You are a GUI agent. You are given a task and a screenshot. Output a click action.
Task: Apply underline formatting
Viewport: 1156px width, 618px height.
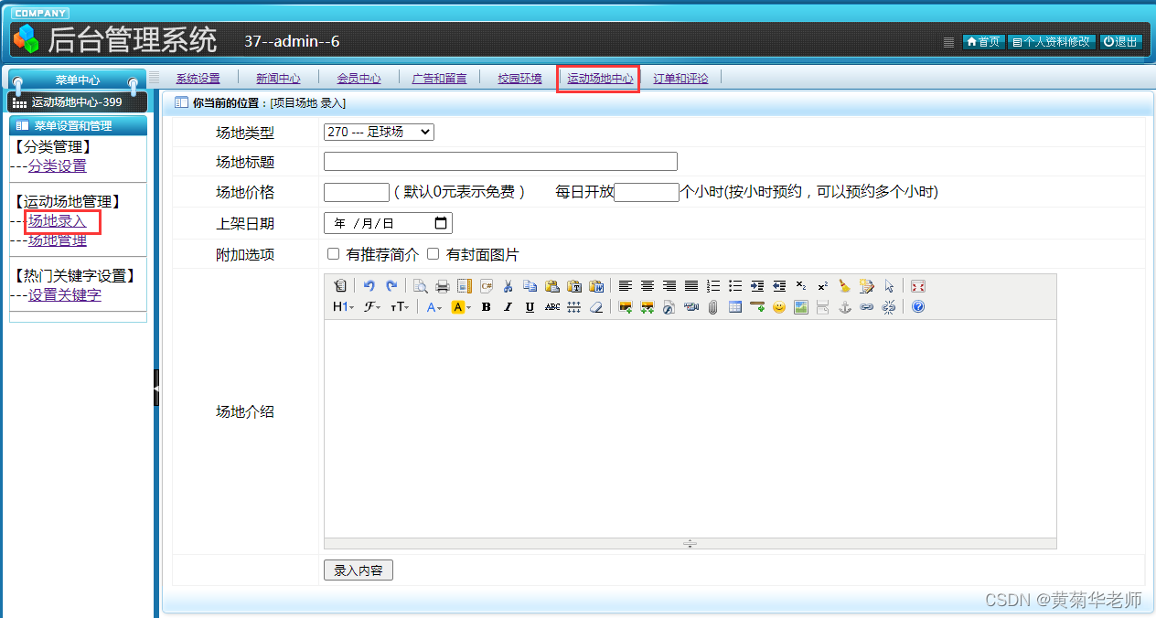pyautogui.click(x=530, y=307)
